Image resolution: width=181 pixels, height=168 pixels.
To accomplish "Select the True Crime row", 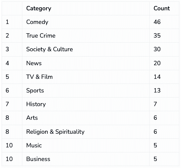I will (90, 36).
